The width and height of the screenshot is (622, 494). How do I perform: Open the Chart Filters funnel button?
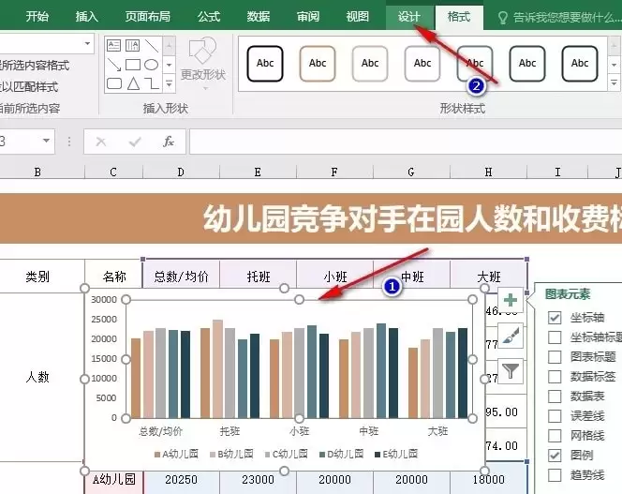[x=511, y=371]
